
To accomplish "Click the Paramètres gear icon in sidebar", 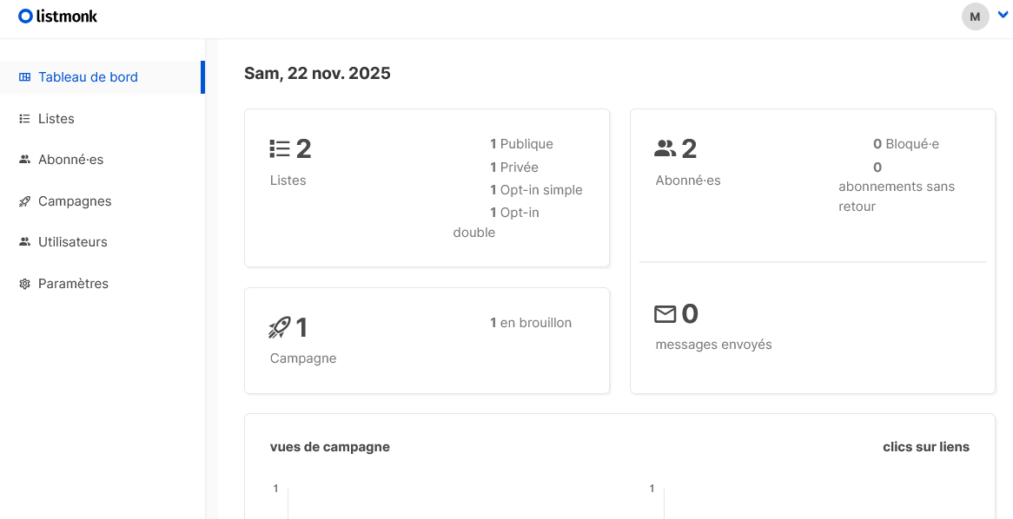I will click(x=25, y=284).
